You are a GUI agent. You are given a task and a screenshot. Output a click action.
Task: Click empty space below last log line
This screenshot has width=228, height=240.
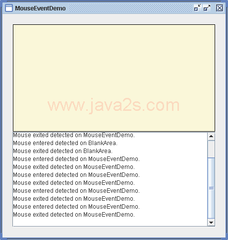(110, 222)
